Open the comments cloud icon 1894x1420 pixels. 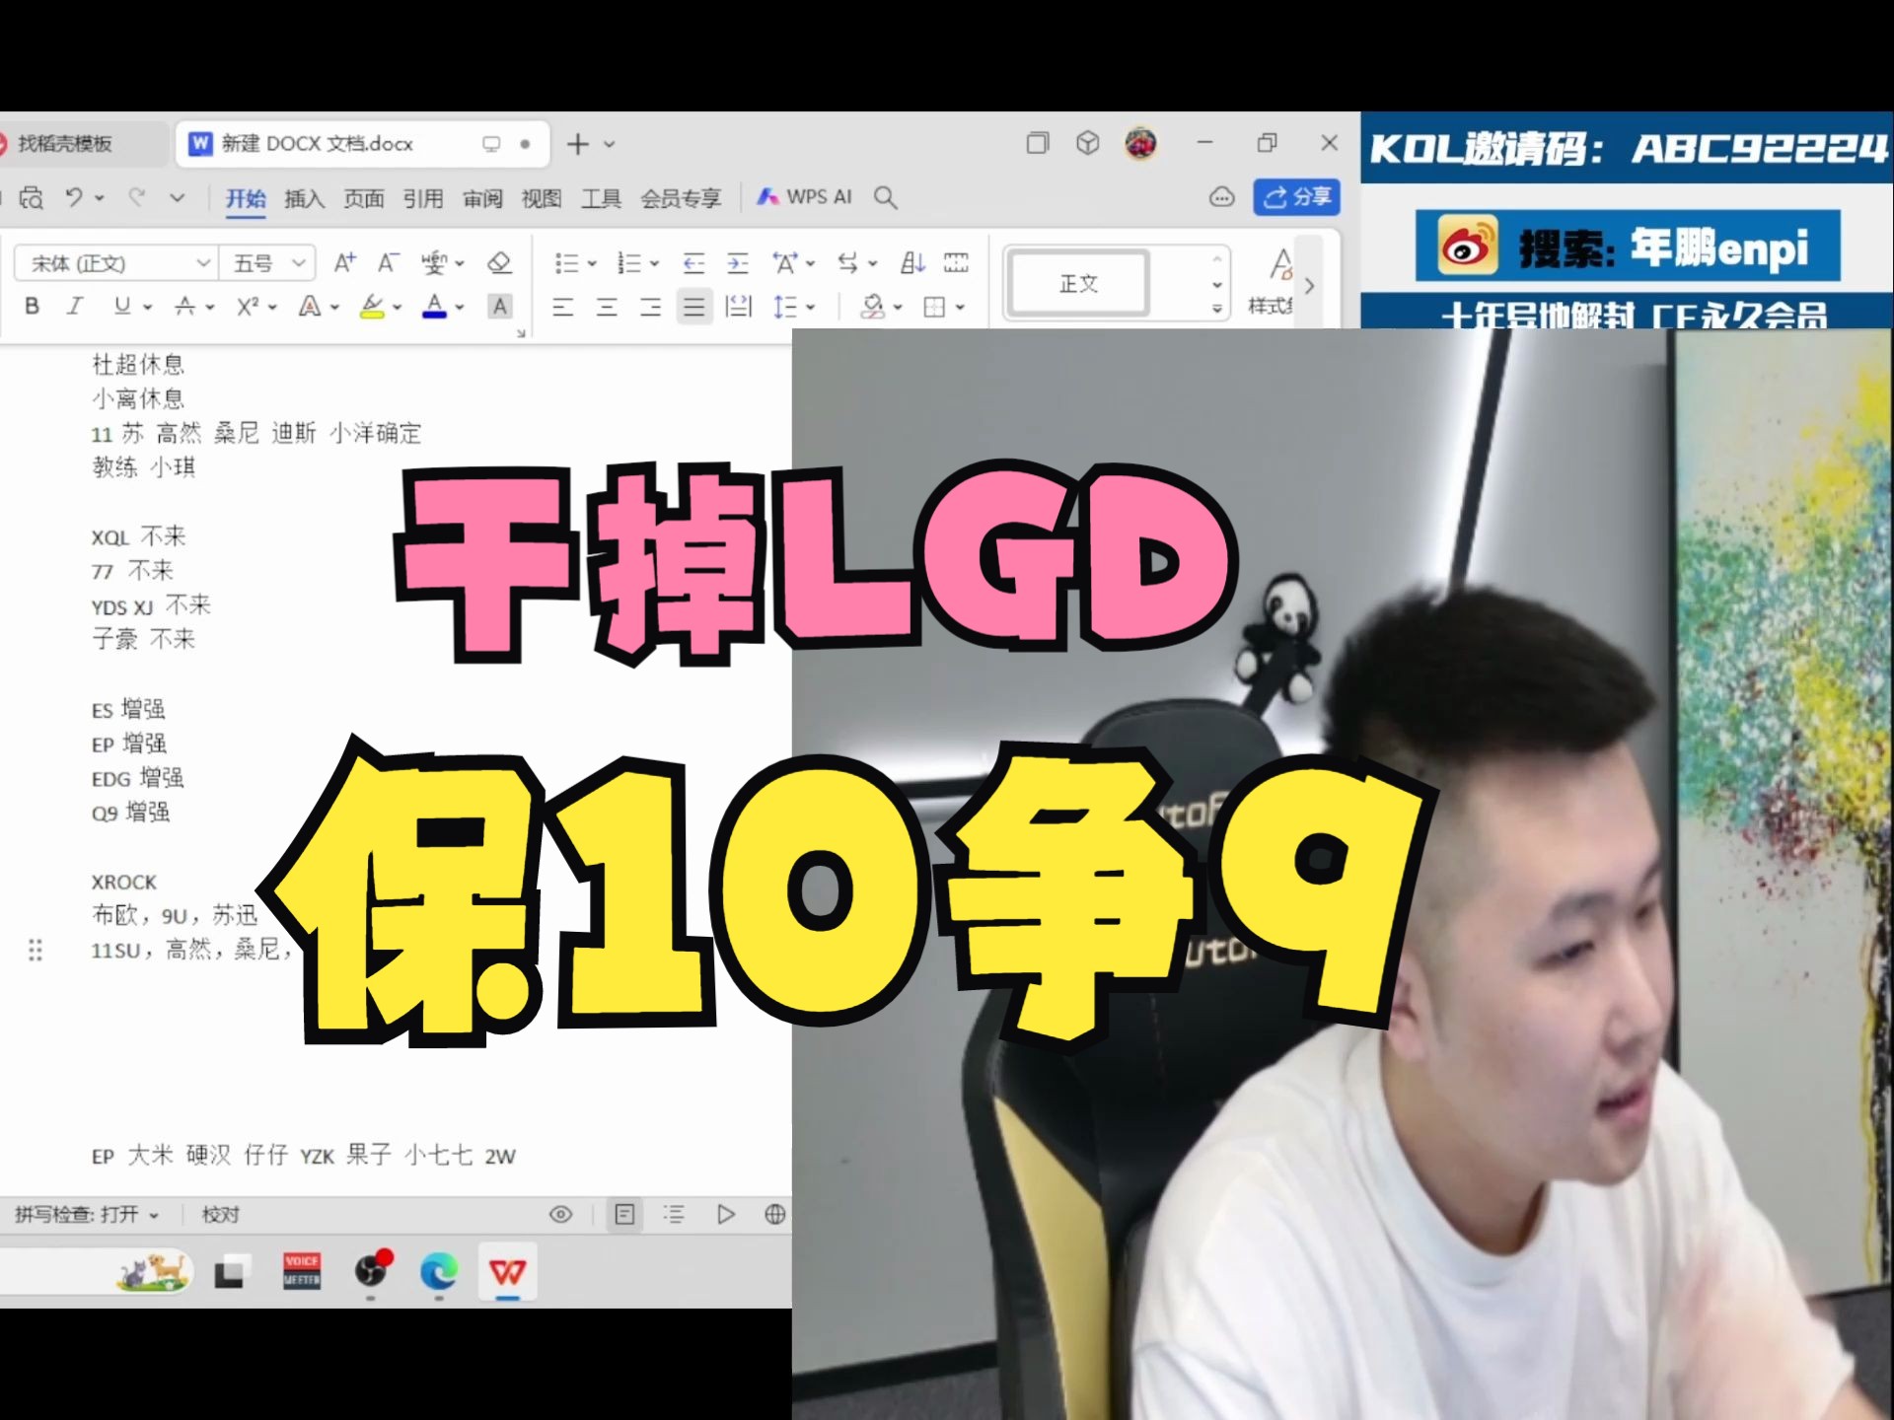point(1221,197)
